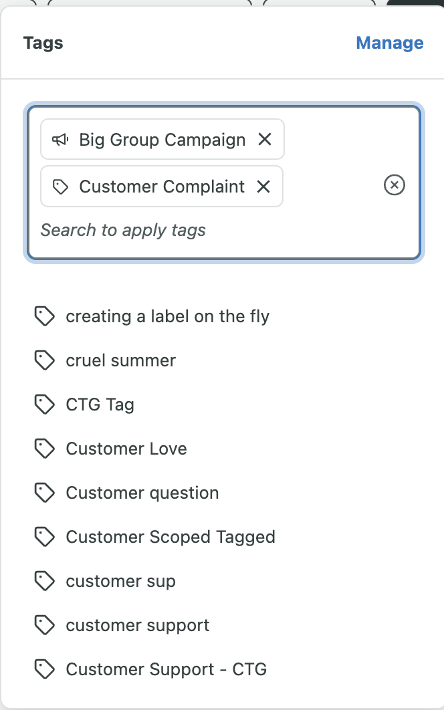
Task: Apply the Customer question tag
Action: click(x=222, y=493)
